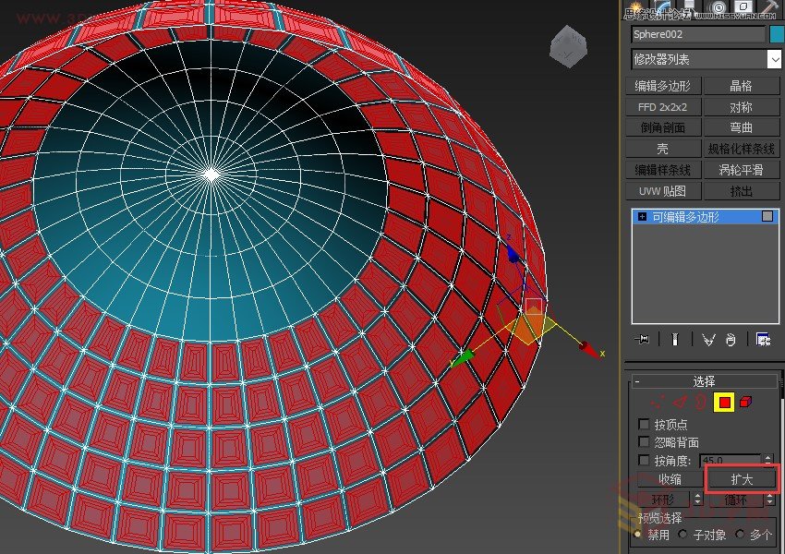Click the Remove Modifier trash icon
The height and width of the screenshot is (554, 785).
tap(731, 339)
